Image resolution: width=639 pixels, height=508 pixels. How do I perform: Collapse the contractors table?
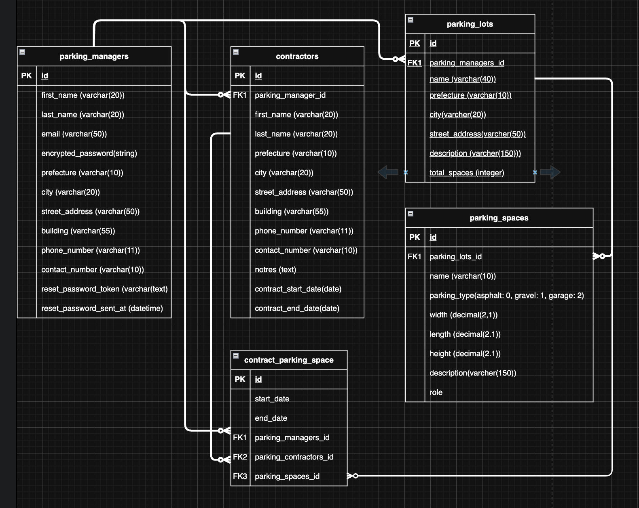[236, 52]
